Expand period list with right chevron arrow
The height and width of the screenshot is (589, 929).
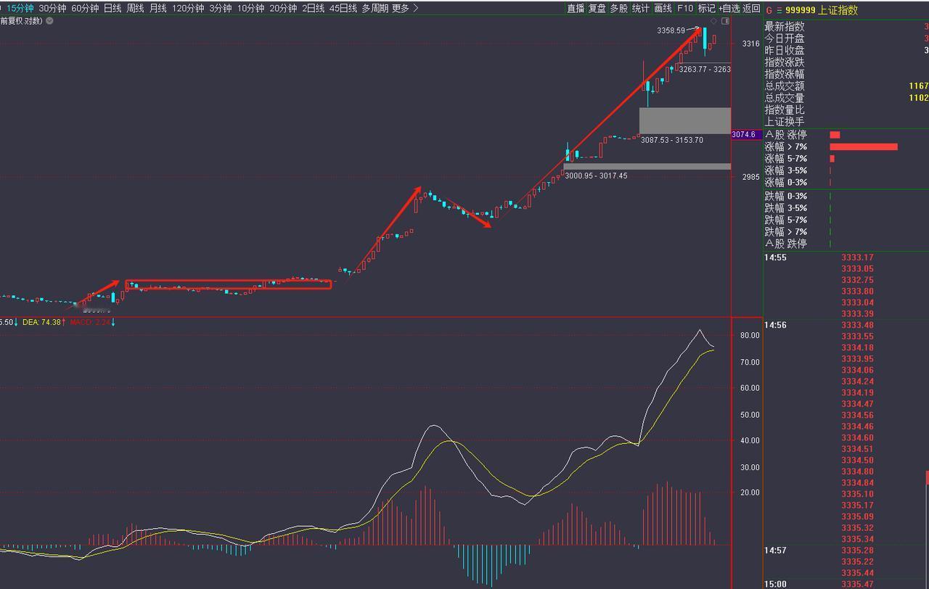click(x=416, y=9)
